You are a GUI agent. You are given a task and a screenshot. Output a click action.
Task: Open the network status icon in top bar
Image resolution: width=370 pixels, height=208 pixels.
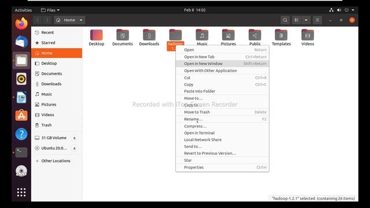331,10
